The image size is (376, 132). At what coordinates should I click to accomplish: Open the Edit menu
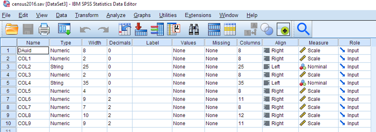click(23, 15)
